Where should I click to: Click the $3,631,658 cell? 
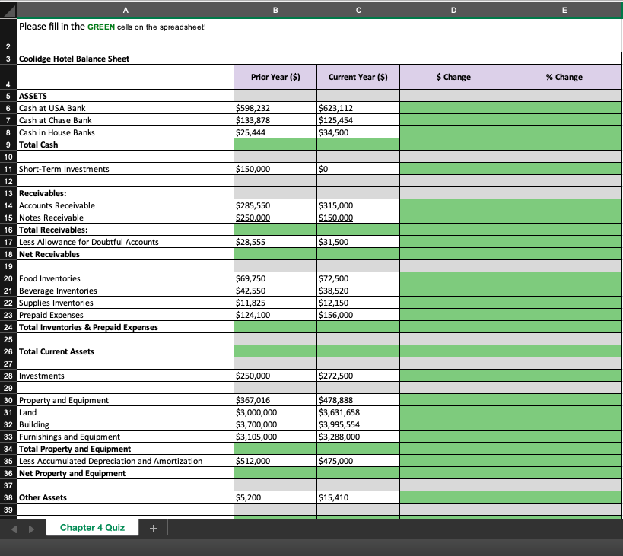(x=358, y=412)
